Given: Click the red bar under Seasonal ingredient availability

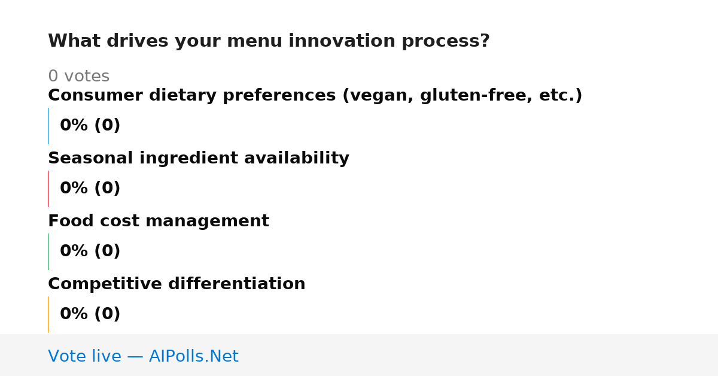Looking at the screenshot, I should [48, 189].
